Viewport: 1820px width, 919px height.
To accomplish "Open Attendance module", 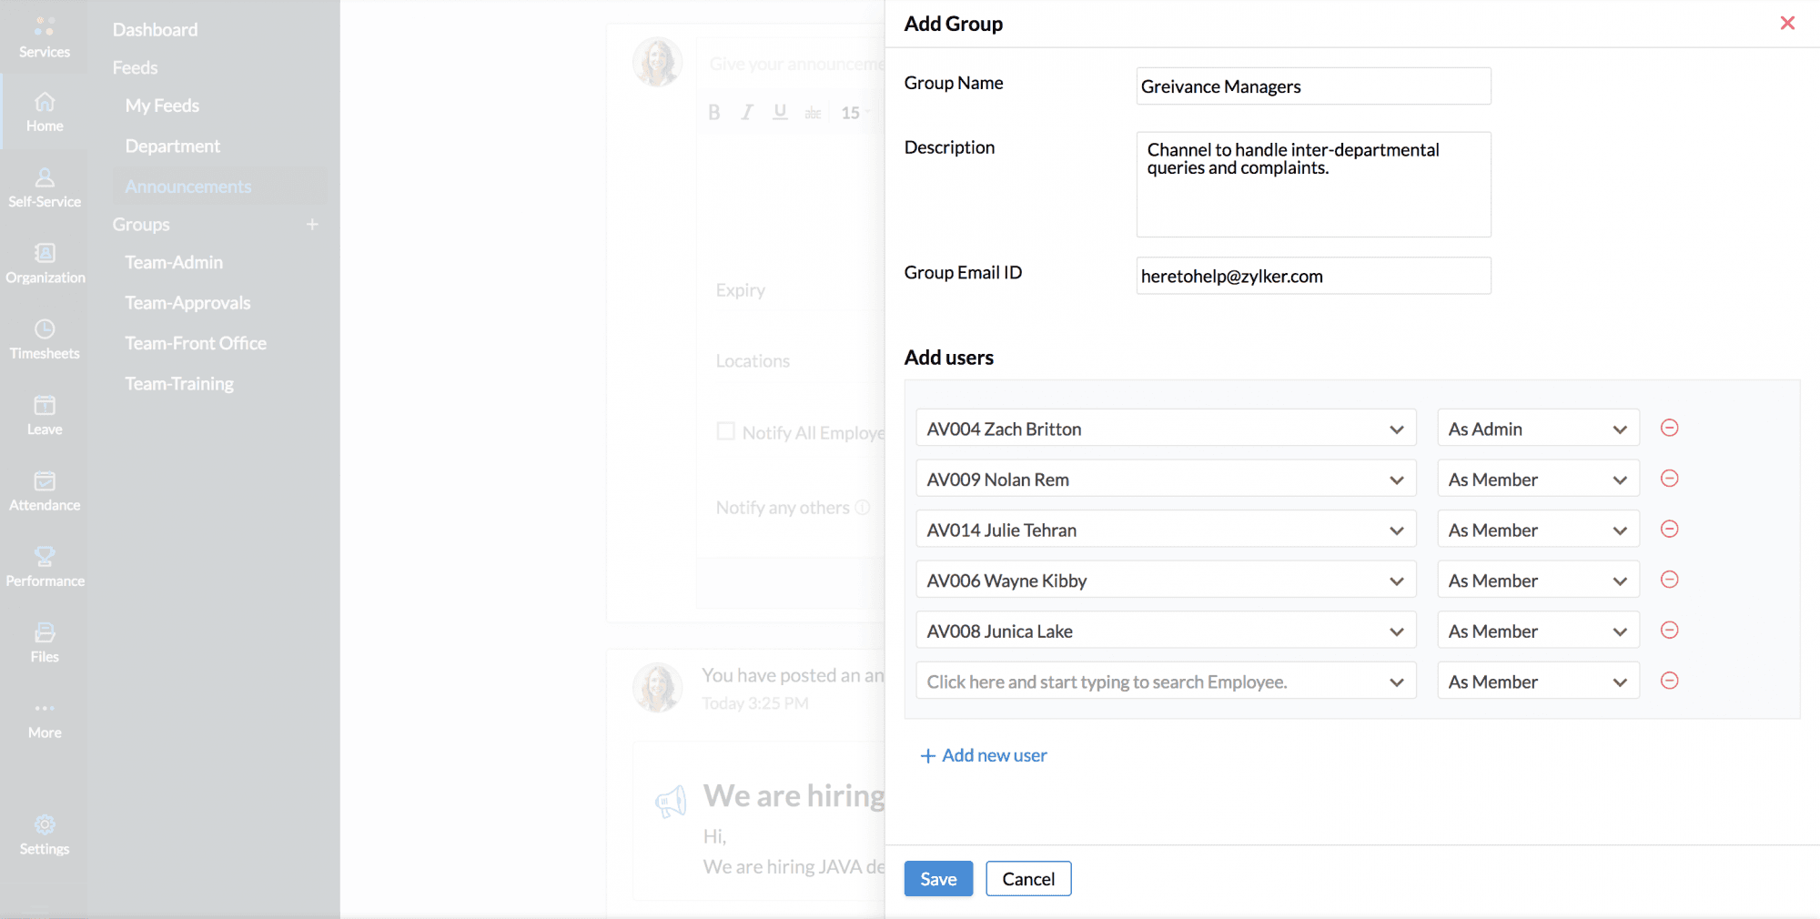I will [x=45, y=491].
